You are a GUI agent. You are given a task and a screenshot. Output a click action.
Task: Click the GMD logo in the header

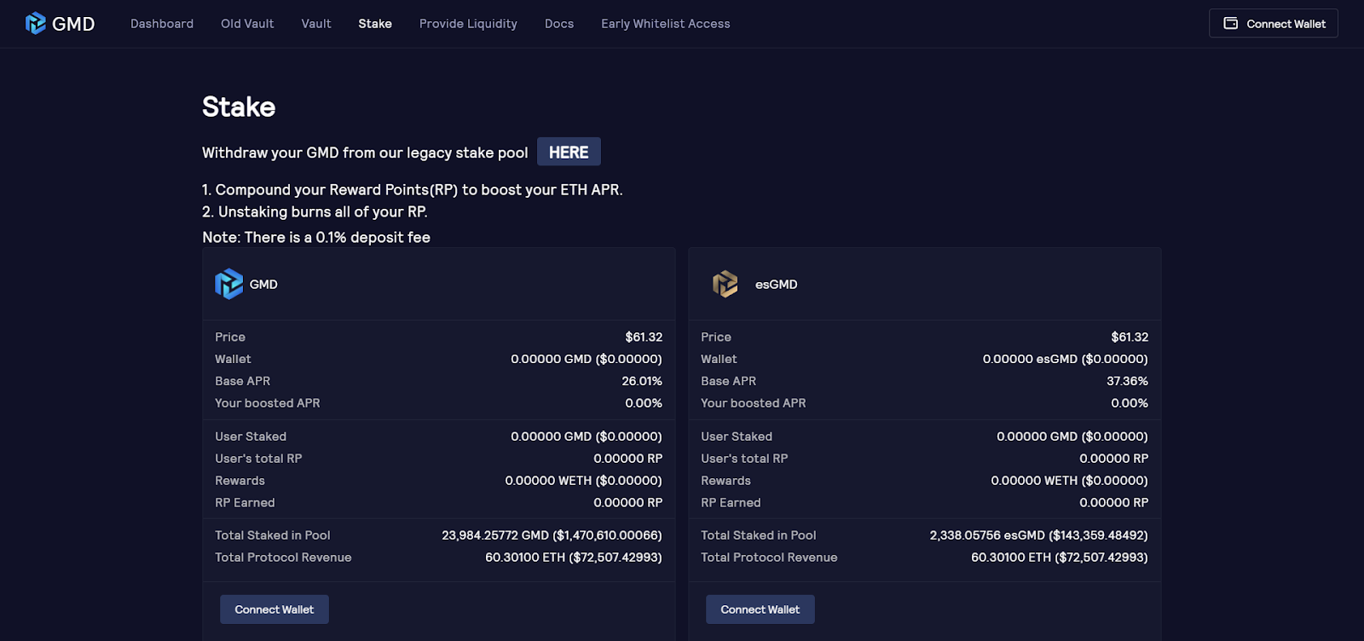pos(60,24)
